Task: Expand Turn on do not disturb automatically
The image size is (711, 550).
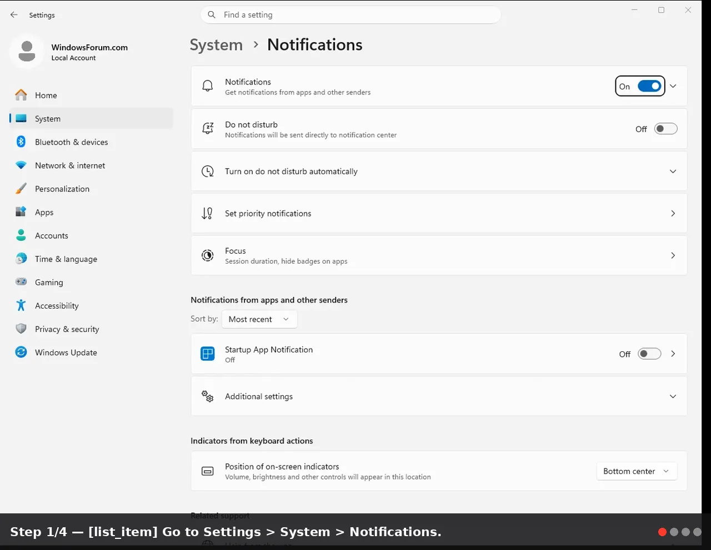Action: coord(439,171)
